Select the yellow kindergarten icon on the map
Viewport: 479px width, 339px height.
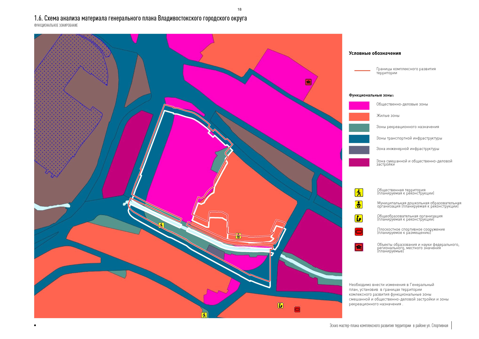[239, 236]
